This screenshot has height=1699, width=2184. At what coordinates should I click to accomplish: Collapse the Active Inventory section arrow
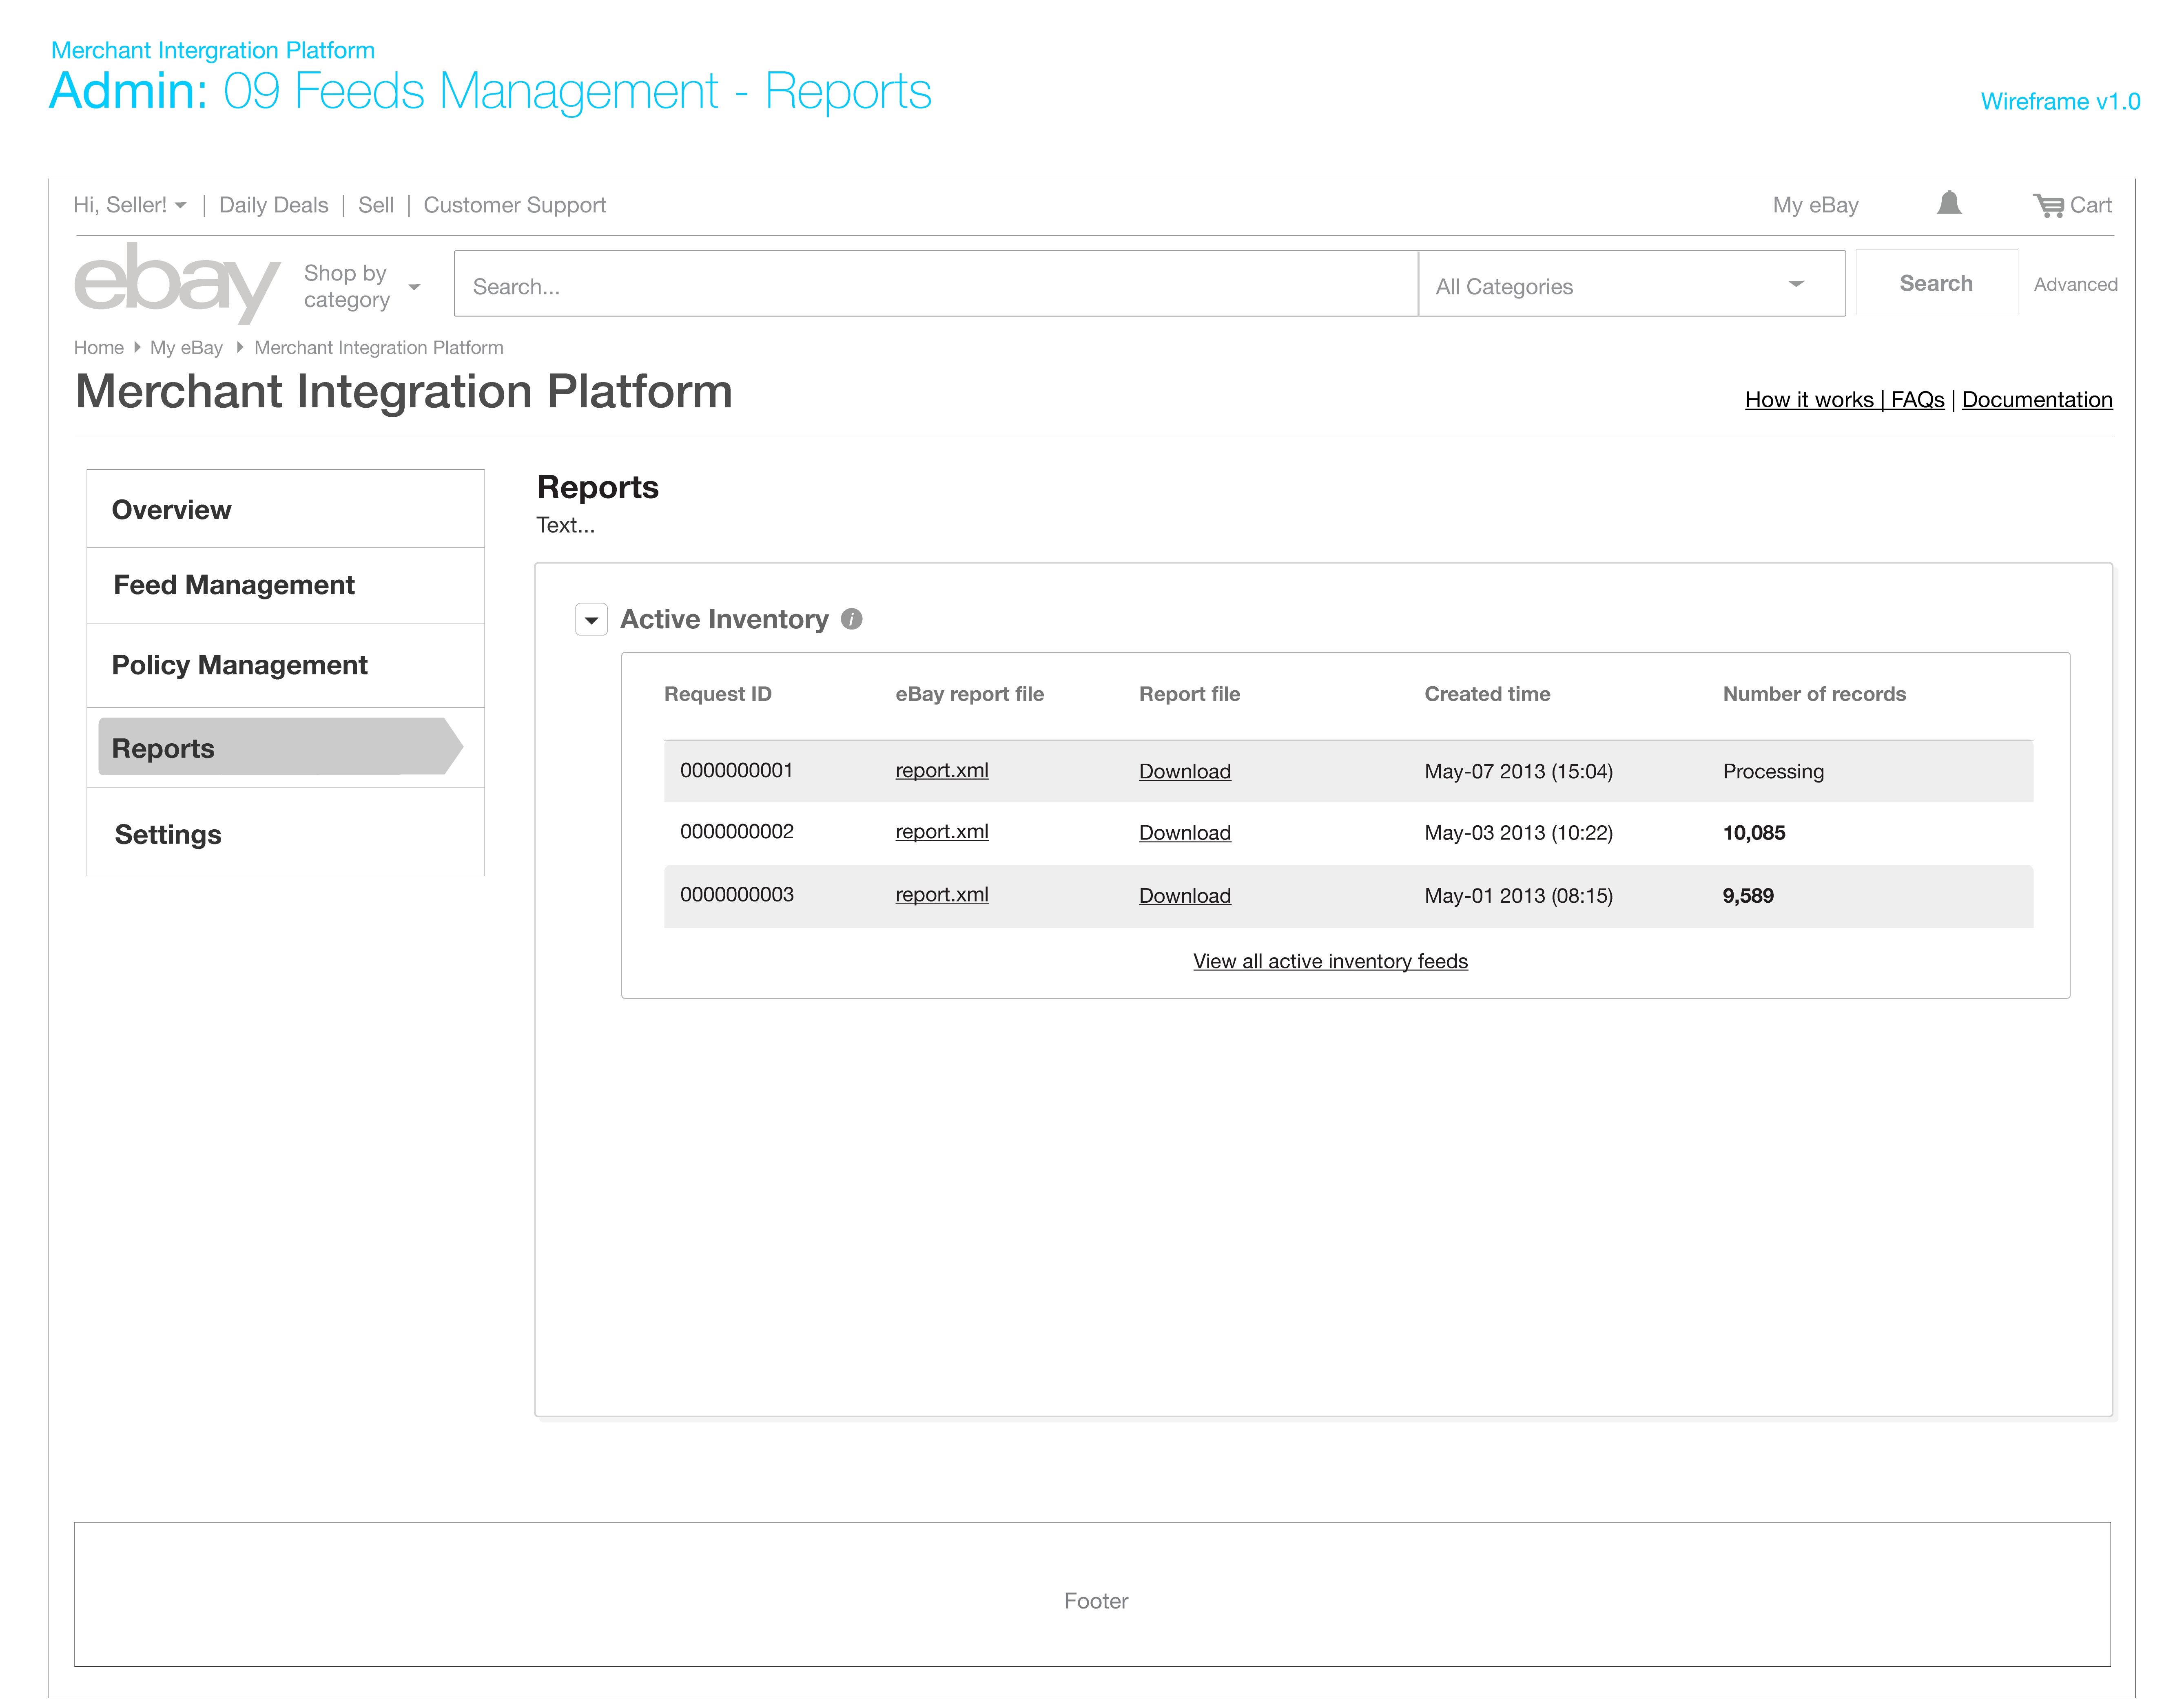[591, 620]
